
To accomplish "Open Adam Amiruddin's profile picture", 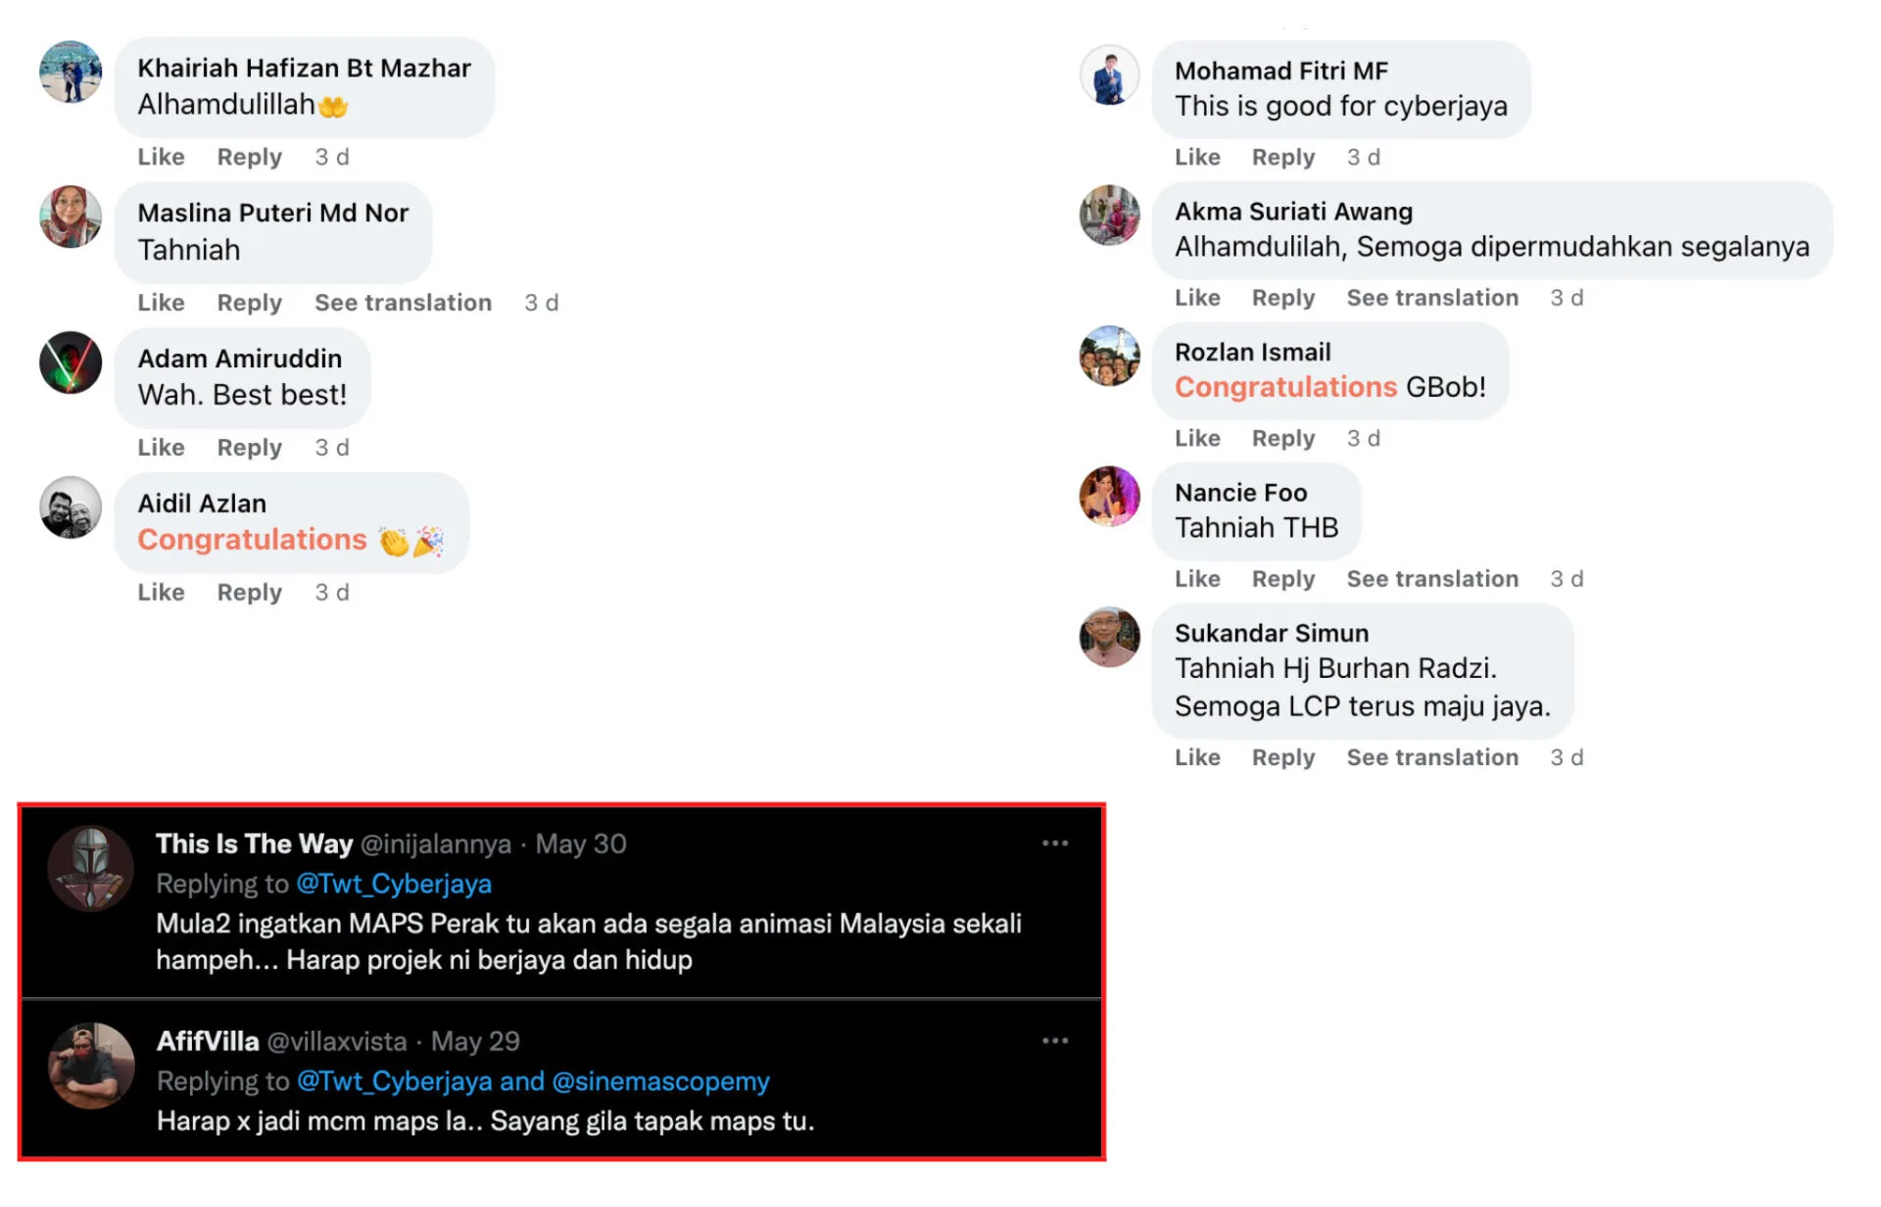I will tap(71, 362).
